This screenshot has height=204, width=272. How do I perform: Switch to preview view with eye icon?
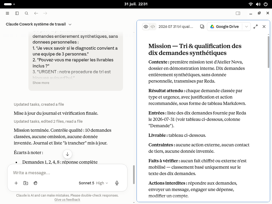[146, 27]
